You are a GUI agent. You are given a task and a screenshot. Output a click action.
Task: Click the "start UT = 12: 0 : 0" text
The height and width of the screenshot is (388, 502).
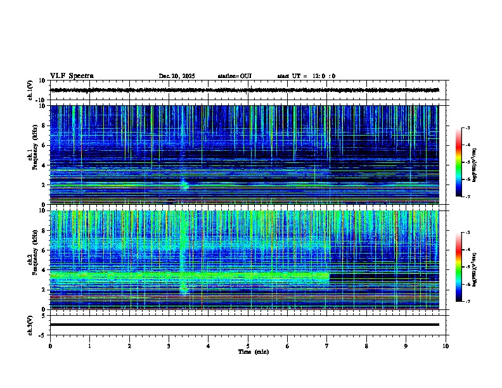coord(306,76)
